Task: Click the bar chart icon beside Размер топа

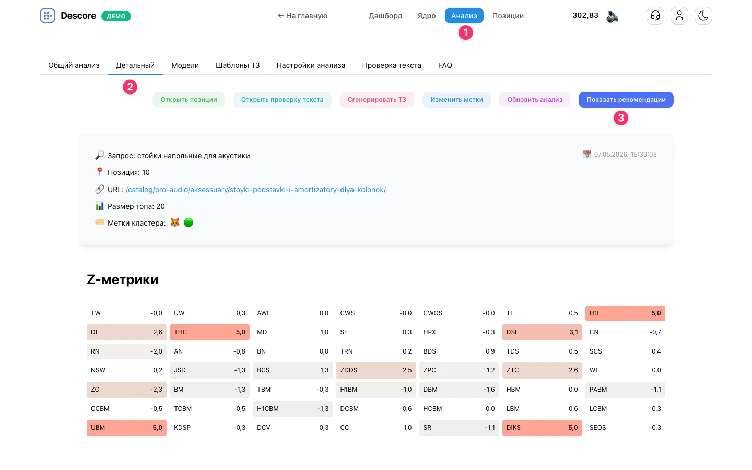Action: 100,206
